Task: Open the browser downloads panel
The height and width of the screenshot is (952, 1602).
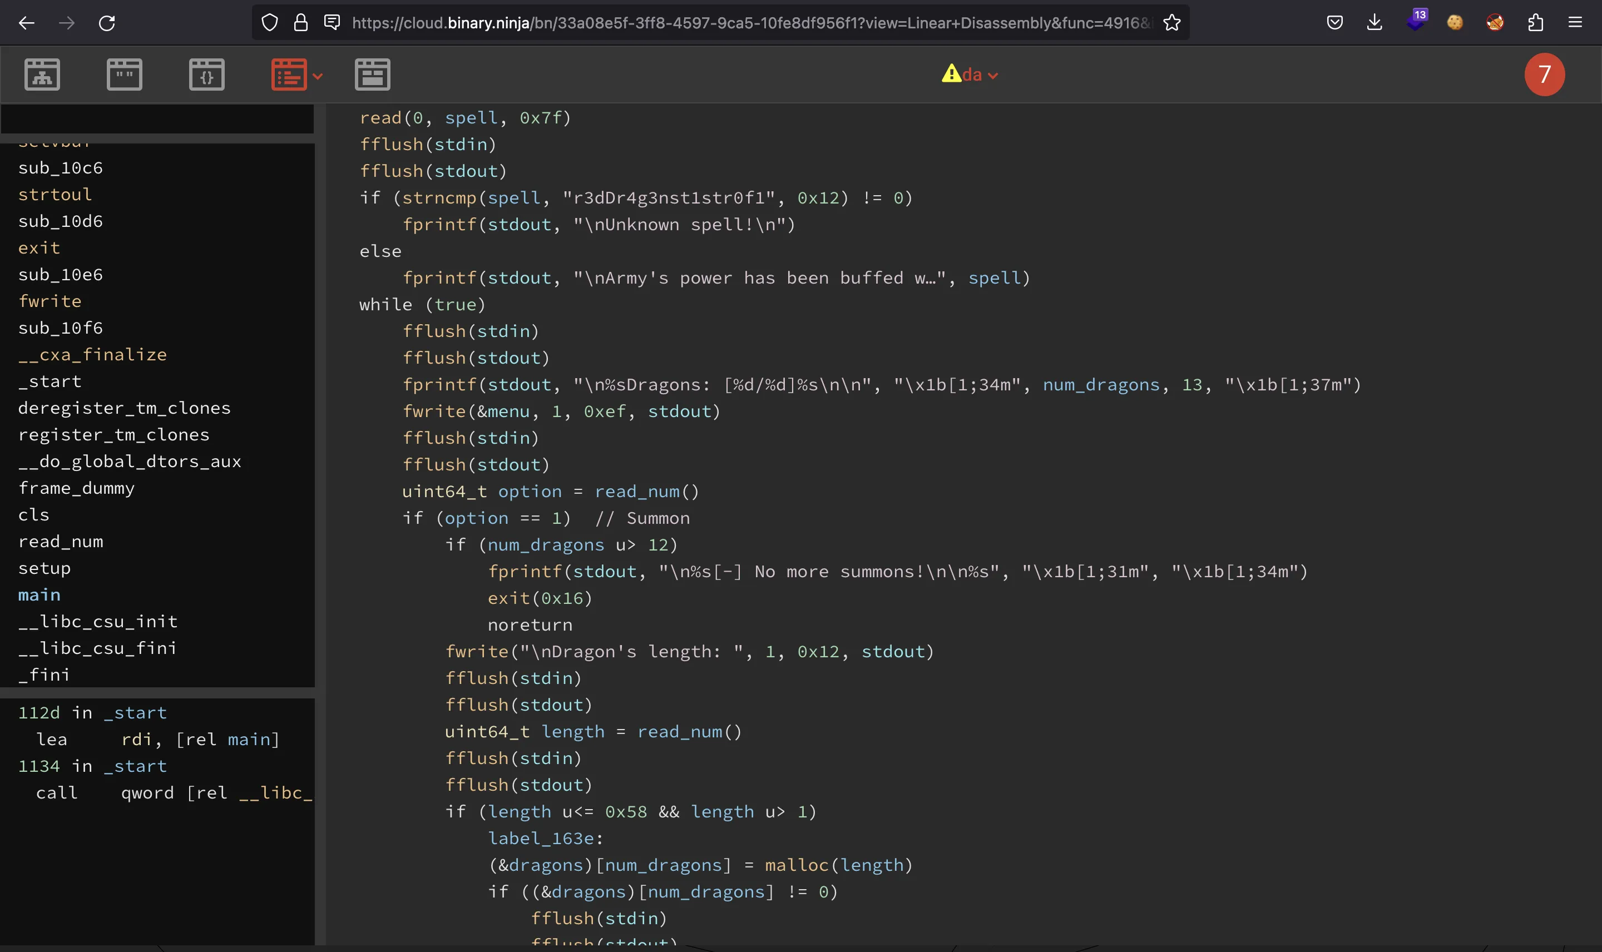Action: tap(1374, 23)
